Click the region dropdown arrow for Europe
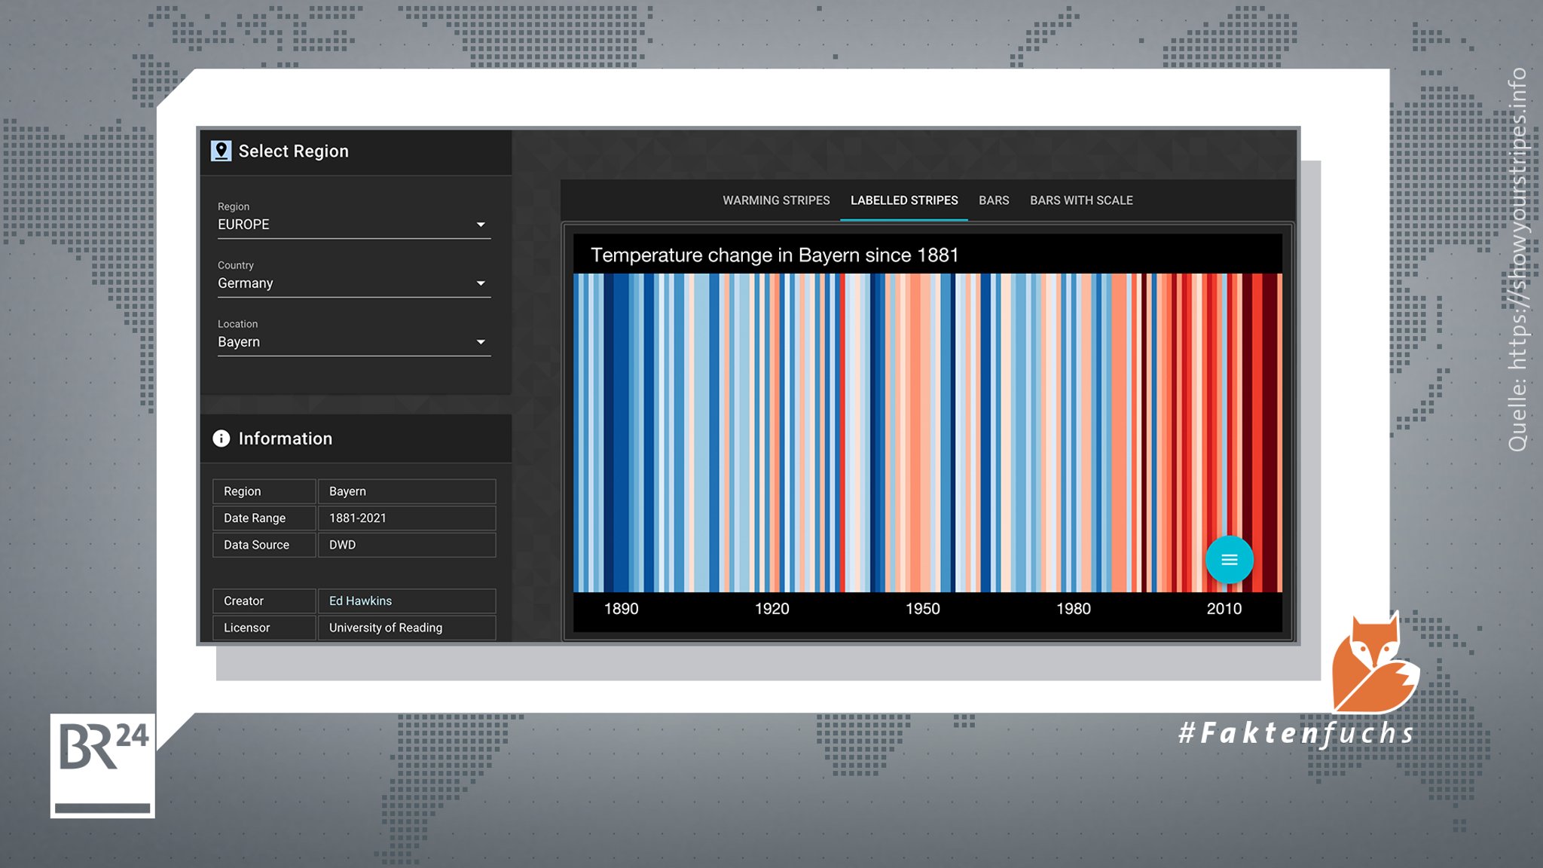The image size is (1543, 868). pos(481,225)
